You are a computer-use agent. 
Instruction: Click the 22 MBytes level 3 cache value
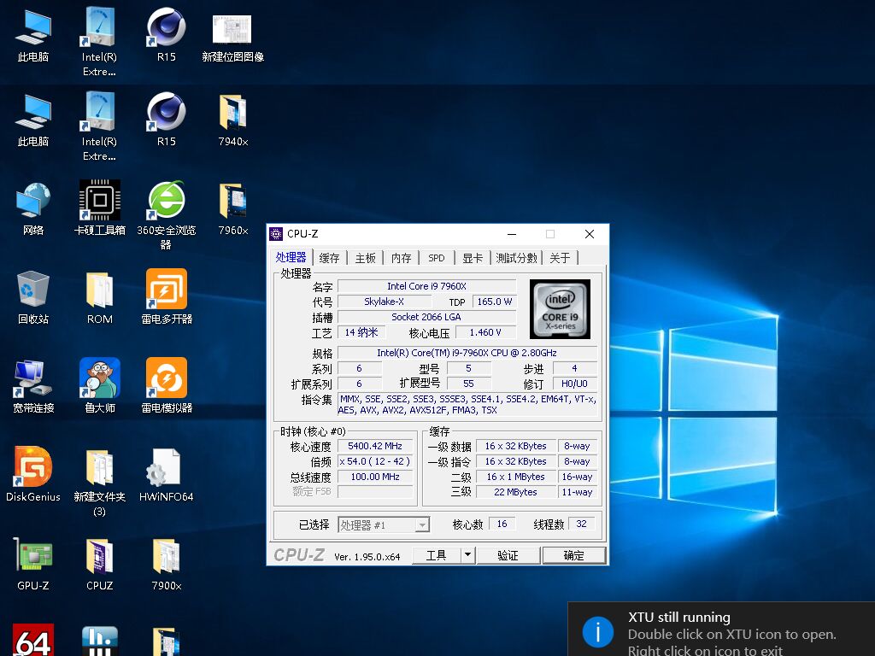pos(515,492)
